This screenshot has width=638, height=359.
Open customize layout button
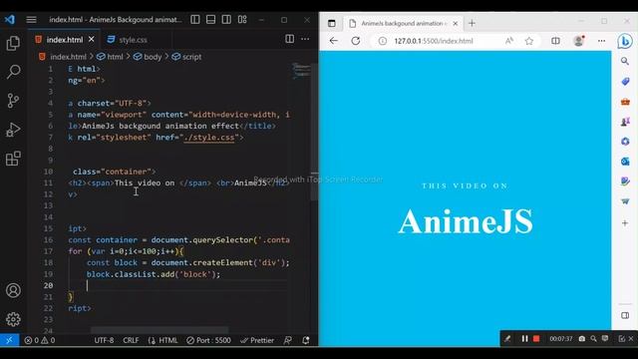click(242, 20)
